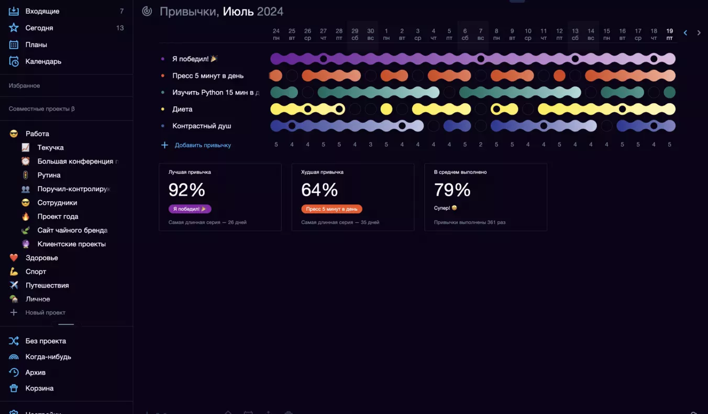This screenshot has height=414, width=708.
Task: Open the В среднем выполнено 79% card
Action: 485,197
